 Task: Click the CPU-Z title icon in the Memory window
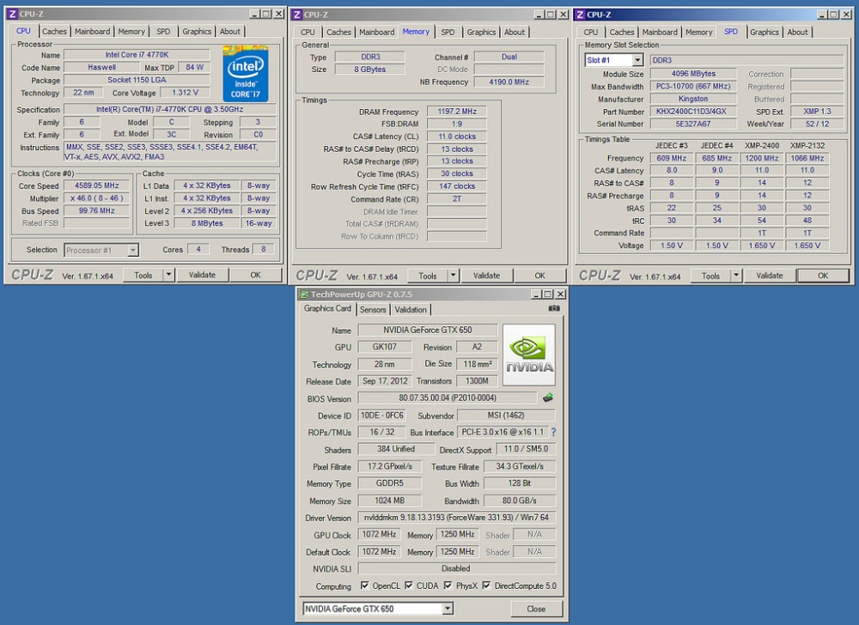point(296,15)
